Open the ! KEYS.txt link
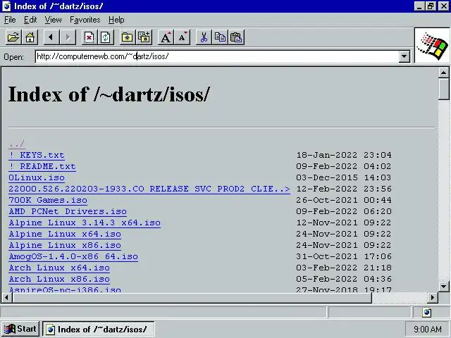The width and height of the screenshot is (451, 338). [37, 155]
